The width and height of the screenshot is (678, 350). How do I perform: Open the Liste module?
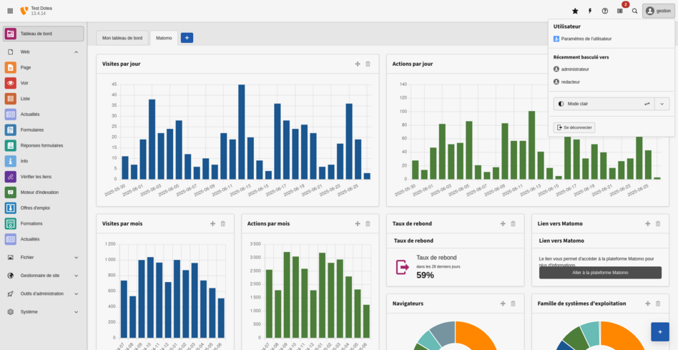(x=43, y=99)
